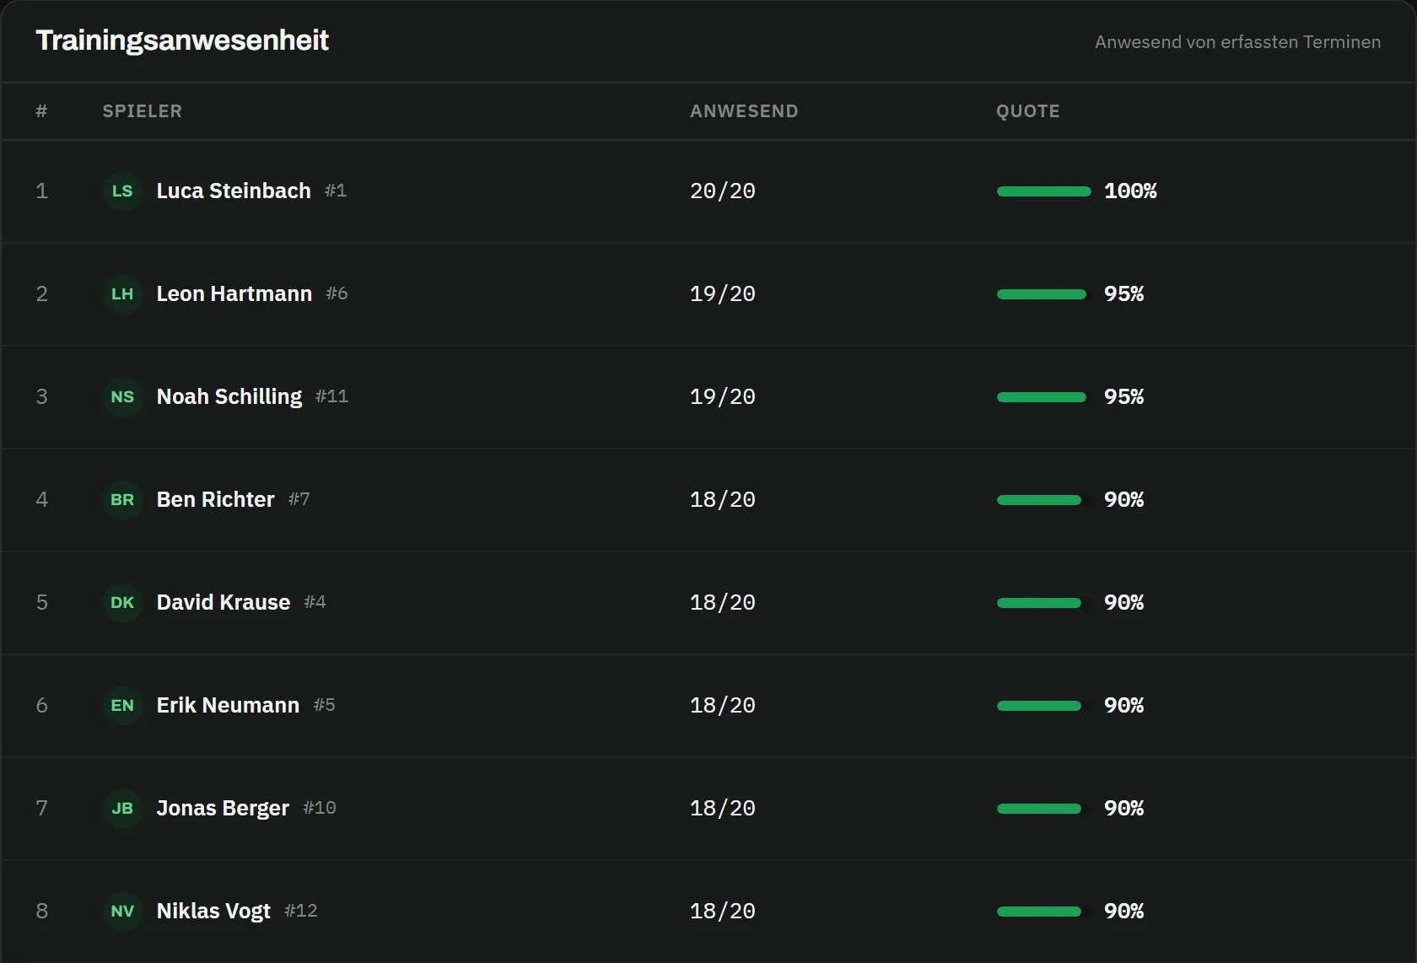
Task: Select player name Ben Richter
Action: (215, 500)
